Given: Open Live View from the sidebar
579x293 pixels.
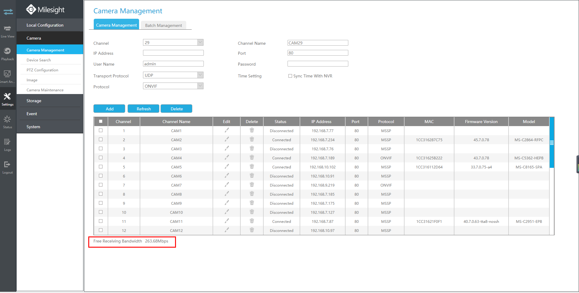Looking at the screenshot, I should click(8, 31).
